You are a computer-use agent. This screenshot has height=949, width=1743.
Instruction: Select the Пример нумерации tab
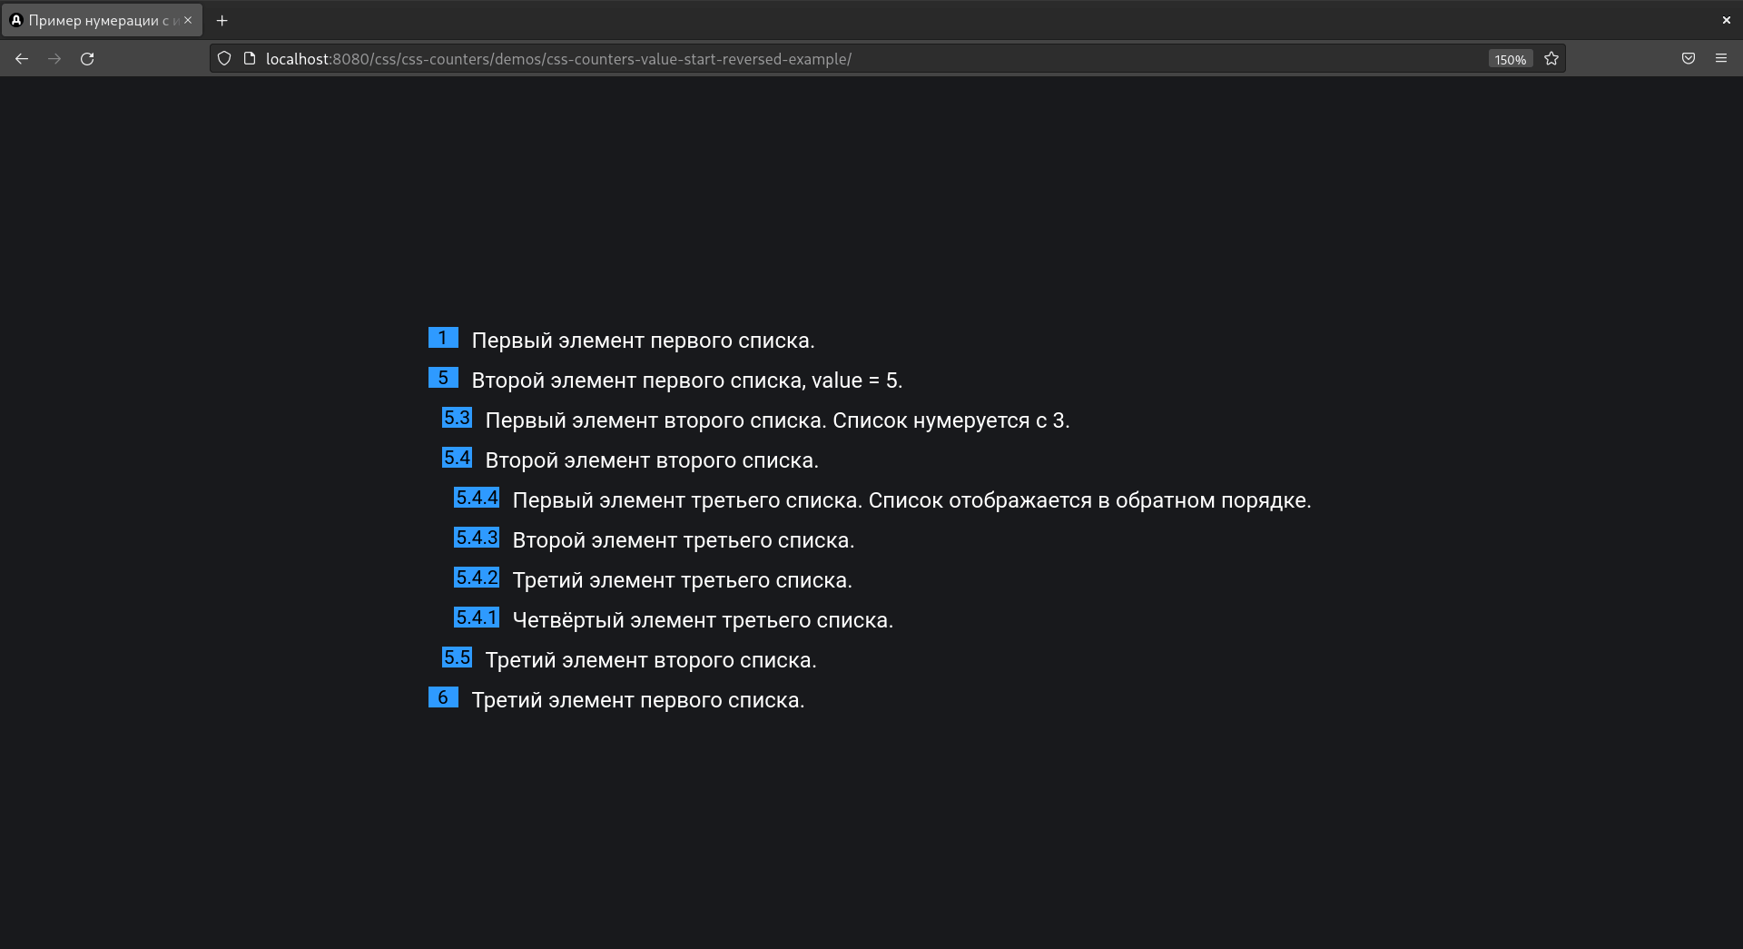click(102, 20)
